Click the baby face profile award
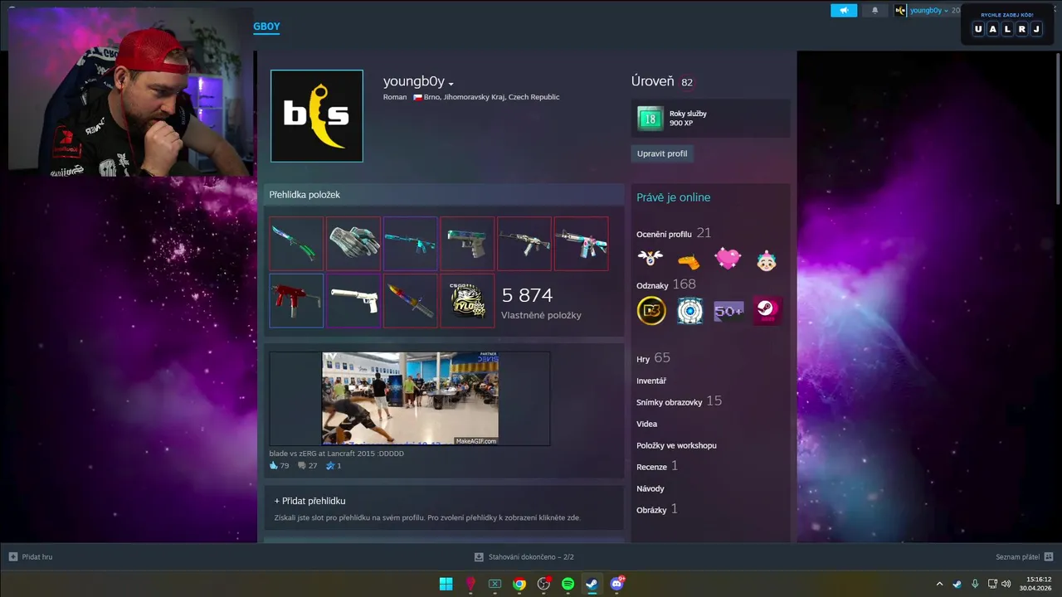The image size is (1062, 597). point(766,260)
